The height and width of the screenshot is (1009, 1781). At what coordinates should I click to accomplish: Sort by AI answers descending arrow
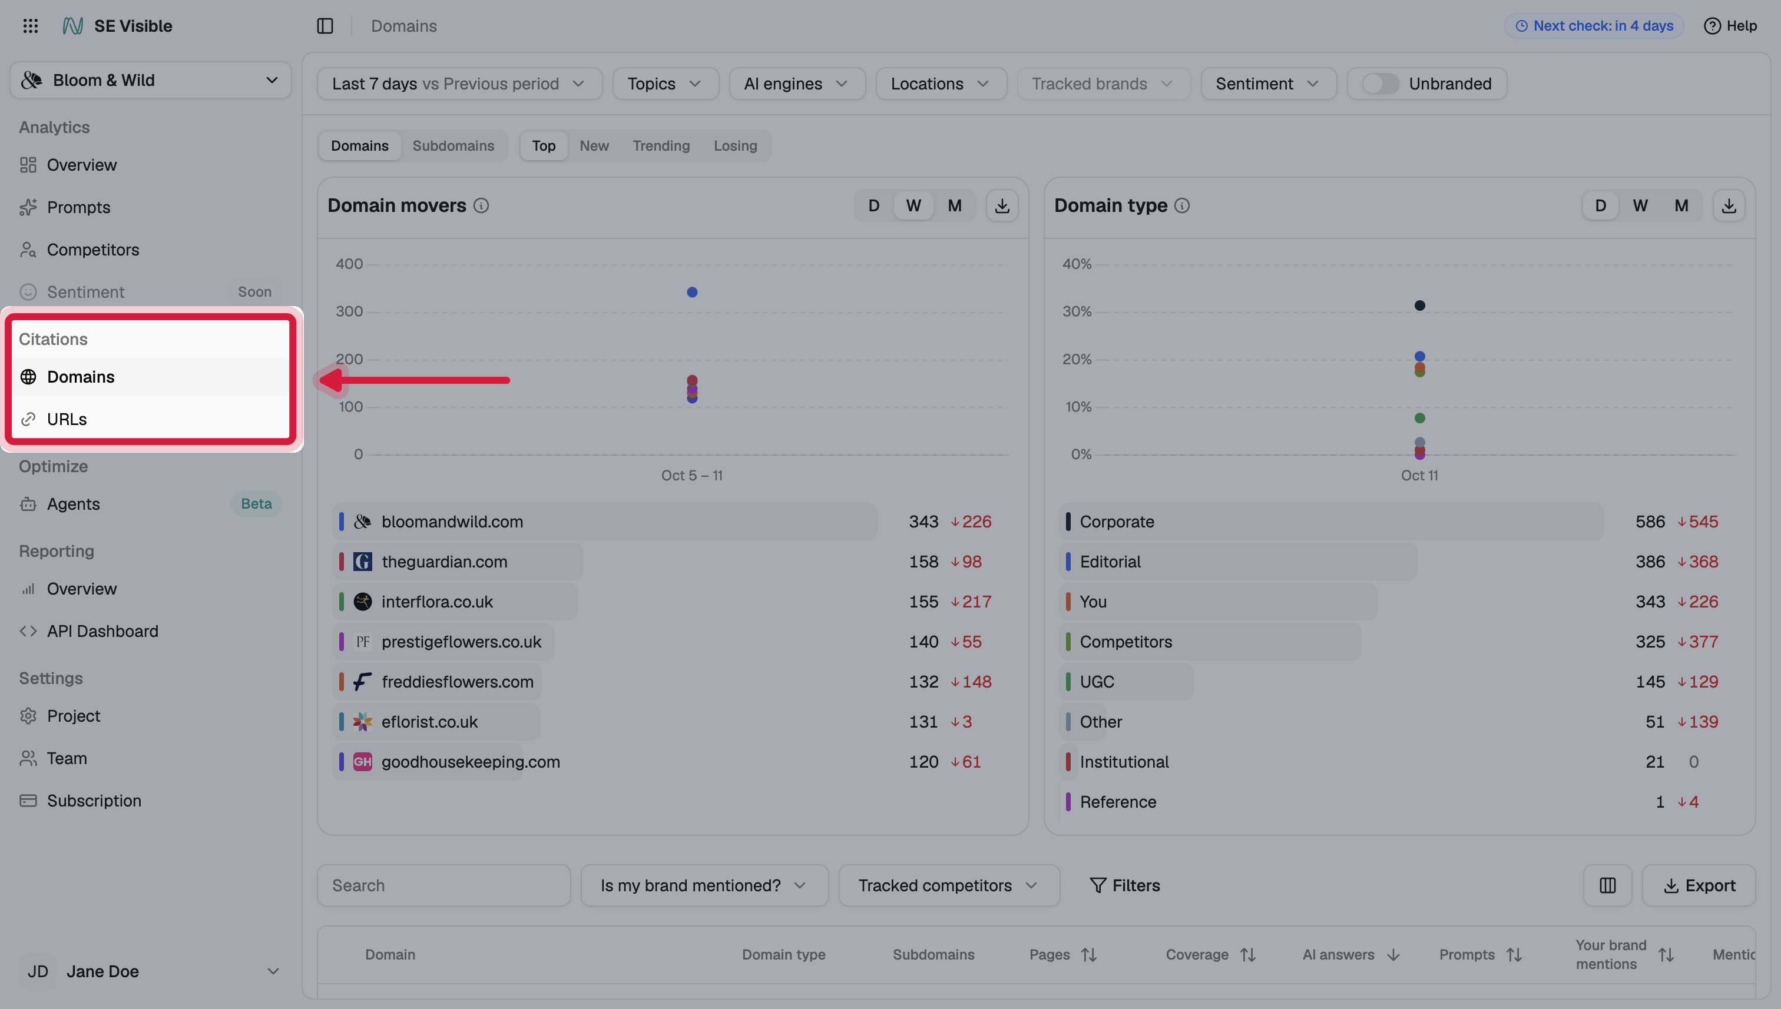pos(1393,955)
